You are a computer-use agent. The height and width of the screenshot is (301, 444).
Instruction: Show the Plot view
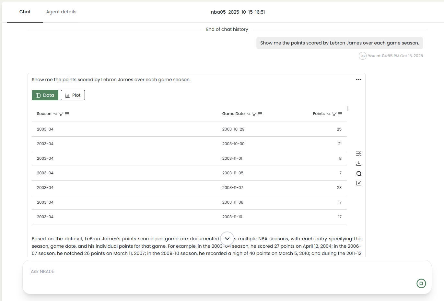point(73,95)
